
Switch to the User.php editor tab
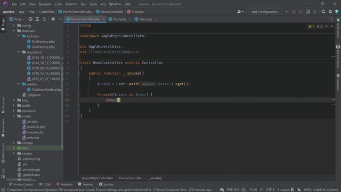(x=145, y=19)
